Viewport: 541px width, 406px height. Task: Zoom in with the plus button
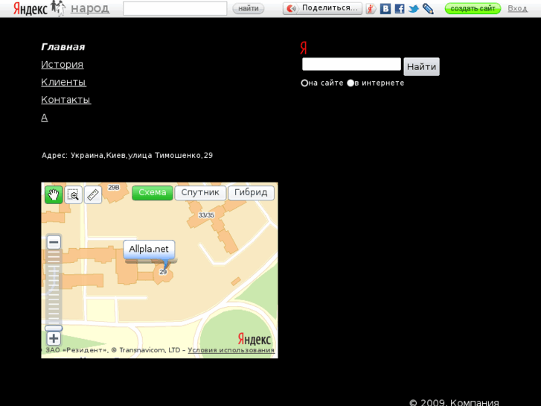click(x=54, y=339)
